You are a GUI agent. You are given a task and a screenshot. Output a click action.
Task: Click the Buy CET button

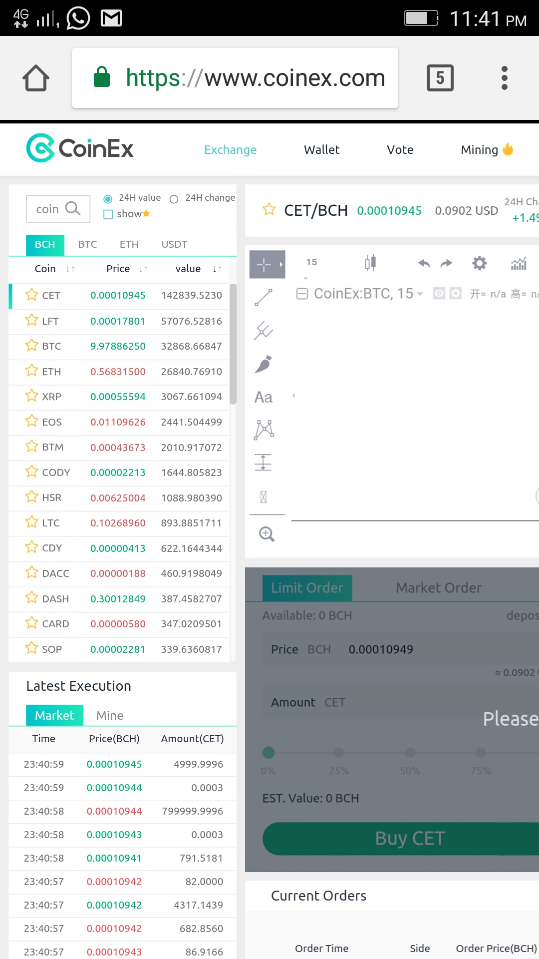(401, 839)
